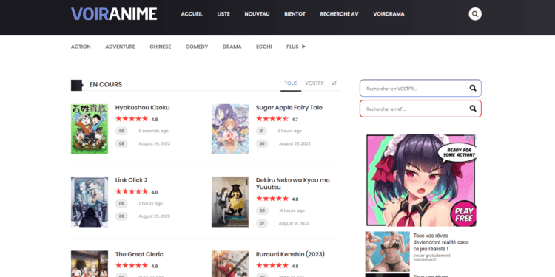Open the header search icon
This screenshot has width=555, height=277.
pyautogui.click(x=475, y=14)
